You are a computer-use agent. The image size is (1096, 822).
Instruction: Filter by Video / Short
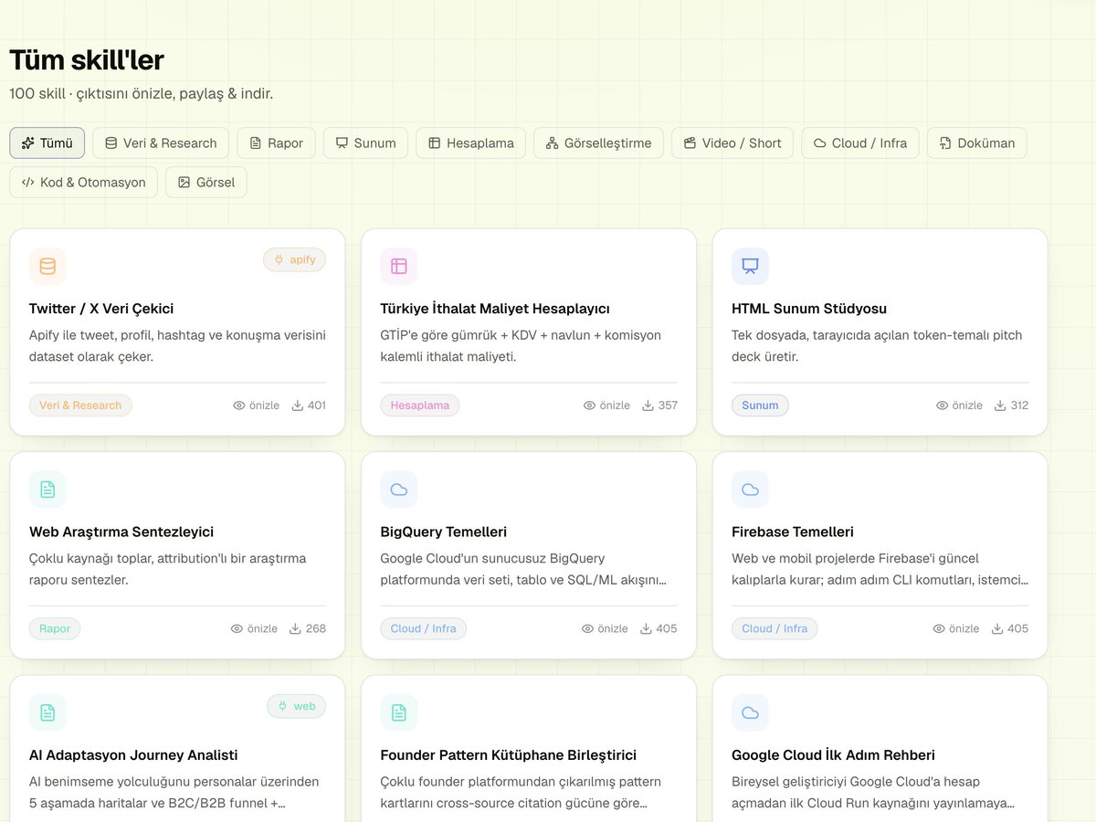732,142
